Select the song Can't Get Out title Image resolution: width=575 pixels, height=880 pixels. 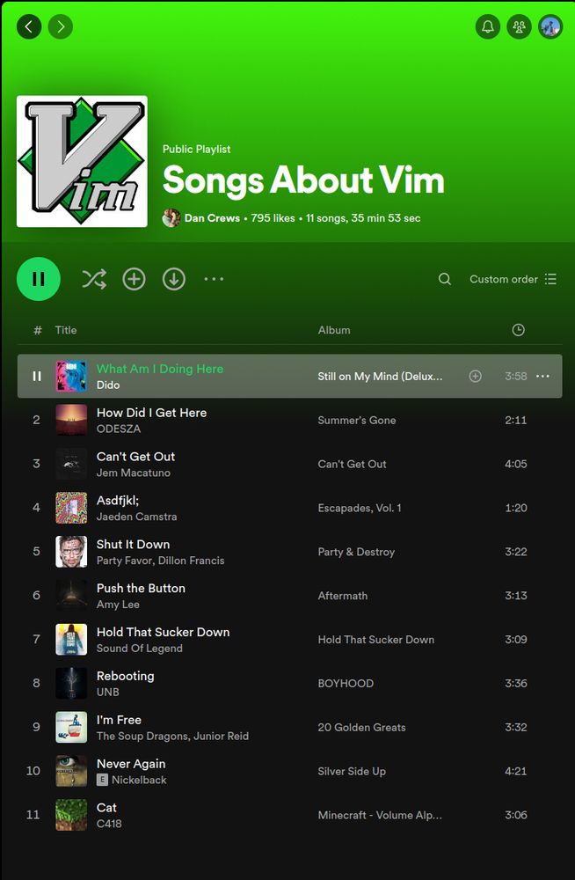(x=135, y=456)
